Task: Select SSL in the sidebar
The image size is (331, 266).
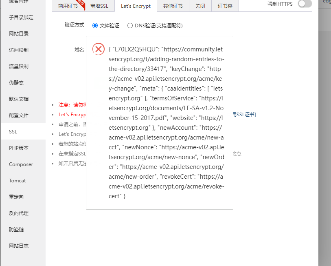Action: click(x=23, y=131)
